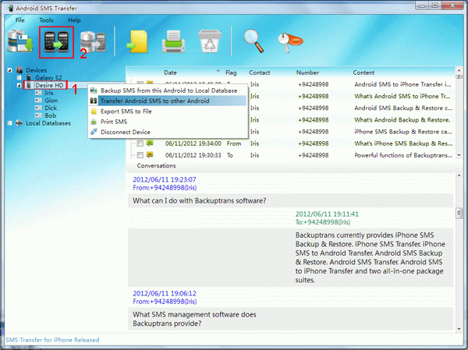Click the Galaxy S2 phone icon
The height and width of the screenshot is (350, 468).
click(x=29, y=78)
